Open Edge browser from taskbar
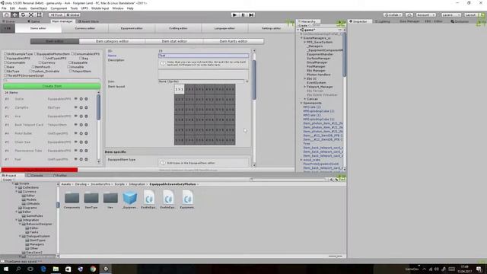 (43, 269)
